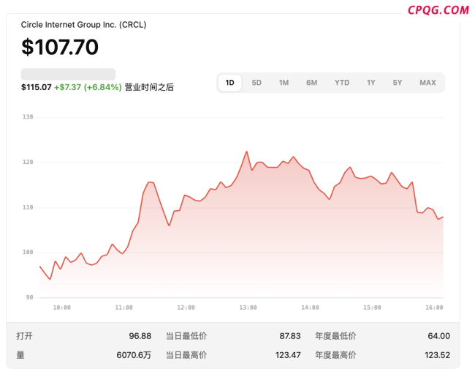Click the day low value 87.83
The height and width of the screenshot is (369, 475).
[x=290, y=336]
